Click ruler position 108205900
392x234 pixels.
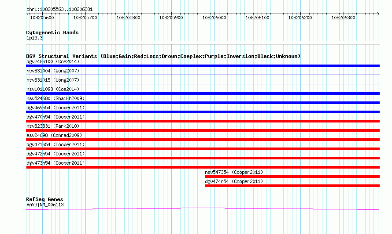171,18
